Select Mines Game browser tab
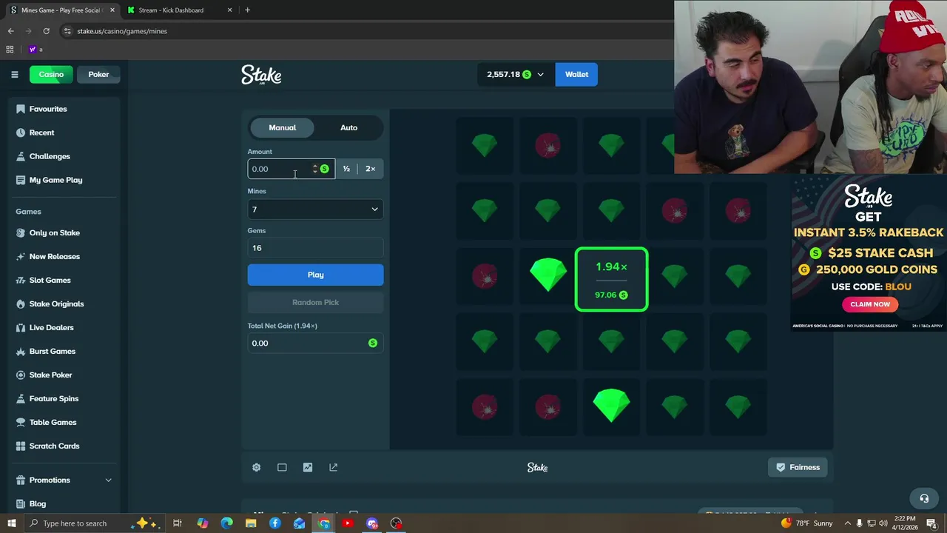Image resolution: width=947 pixels, height=533 pixels. [61, 10]
